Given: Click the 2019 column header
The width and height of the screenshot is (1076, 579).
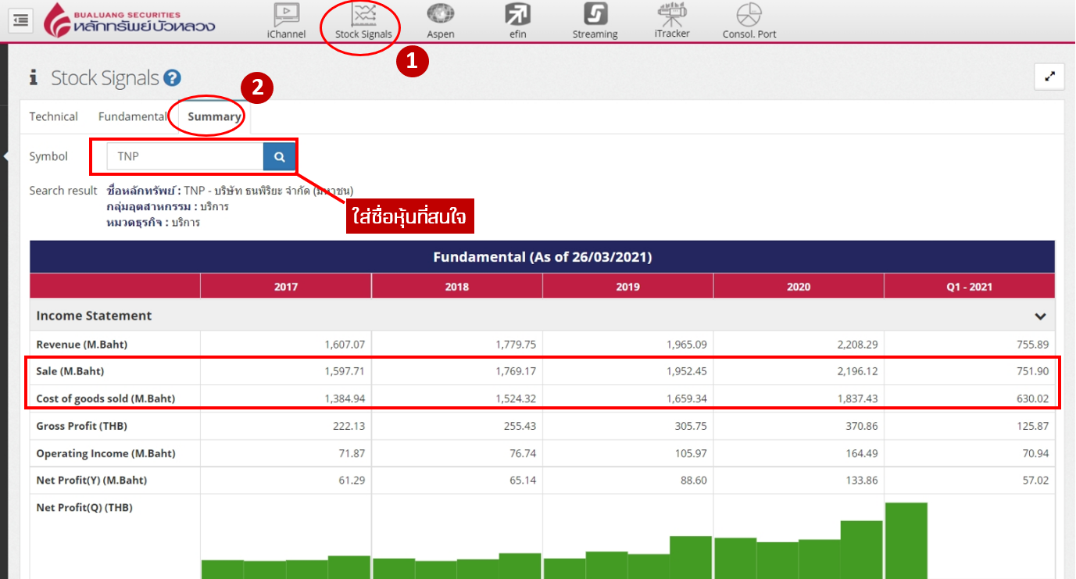Looking at the screenshot, I should click(x=627, y=287).
